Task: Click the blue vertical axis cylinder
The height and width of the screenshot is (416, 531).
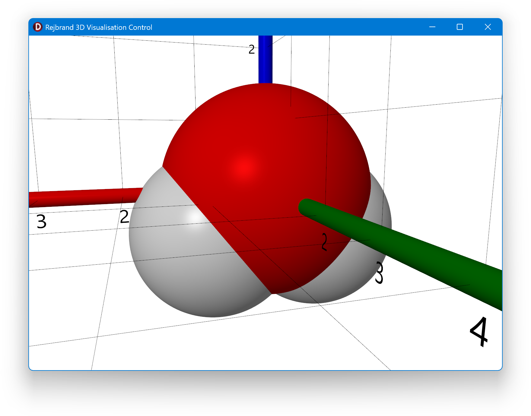Action: click(265, 60)
